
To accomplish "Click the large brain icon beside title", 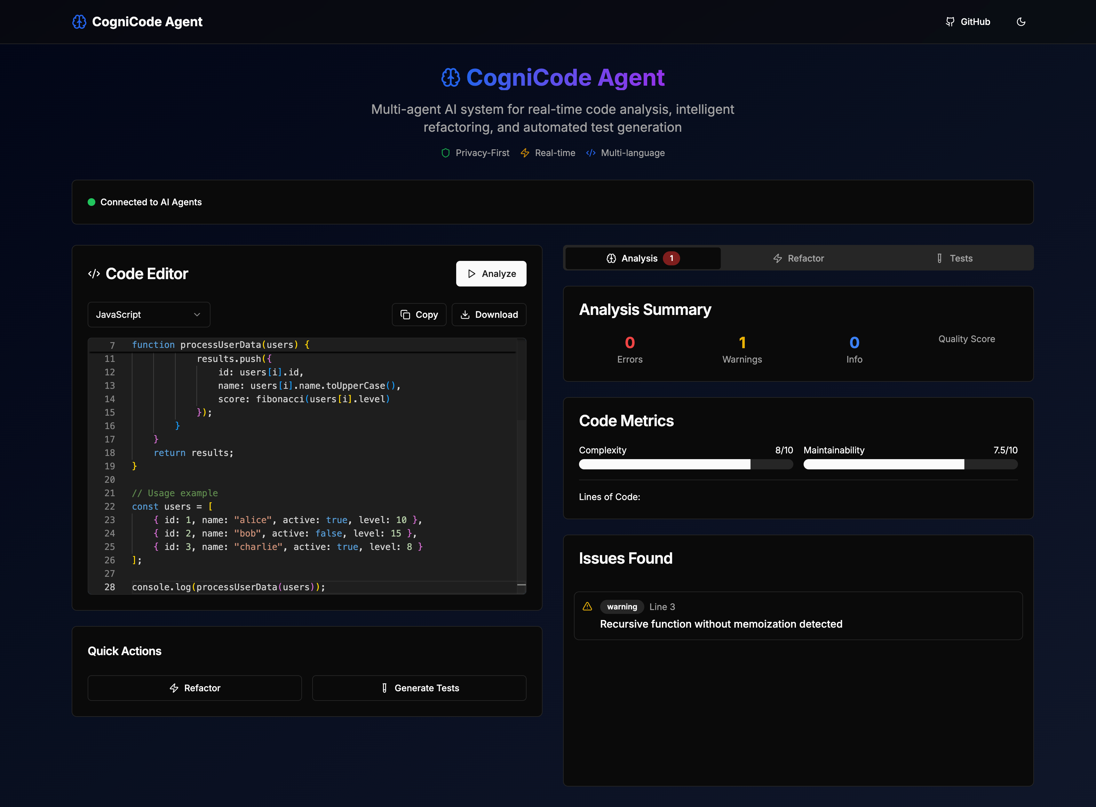I will click(450, 78).
